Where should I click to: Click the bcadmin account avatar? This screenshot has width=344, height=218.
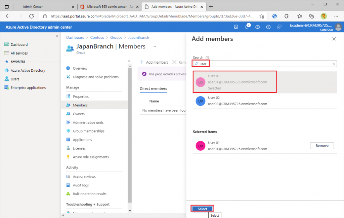338,27
